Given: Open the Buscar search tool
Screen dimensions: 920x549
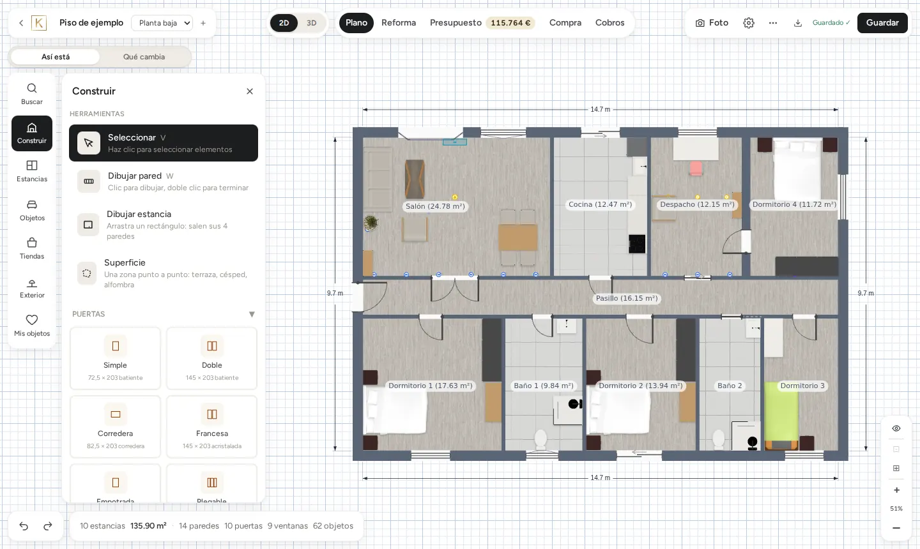Looking at the screenshot, I should click(x=32, y=94).
